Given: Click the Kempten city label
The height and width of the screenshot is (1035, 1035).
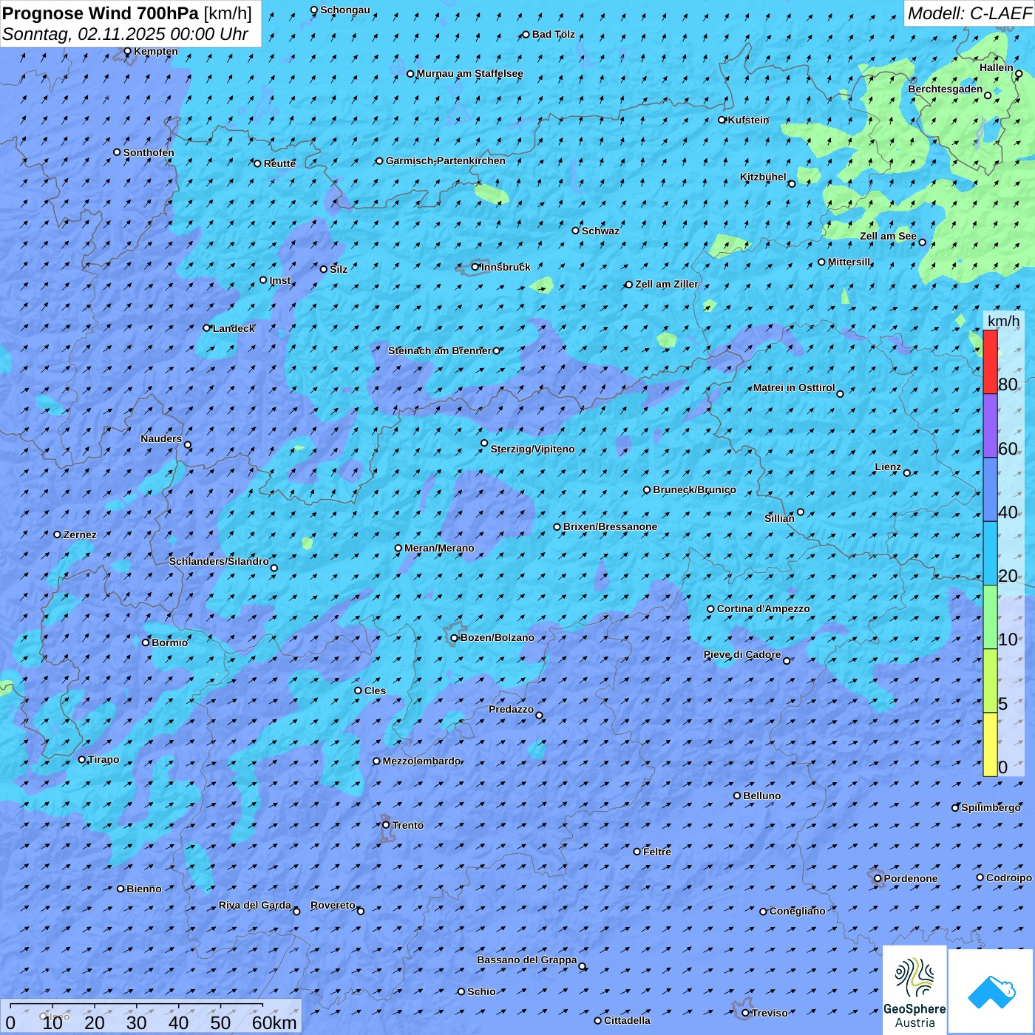Looking at the screenshot, I should (x=156, y=51).
